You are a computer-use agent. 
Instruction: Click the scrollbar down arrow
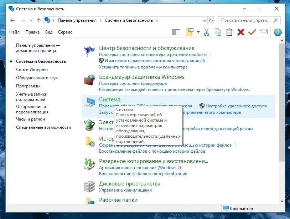(282, 201)
